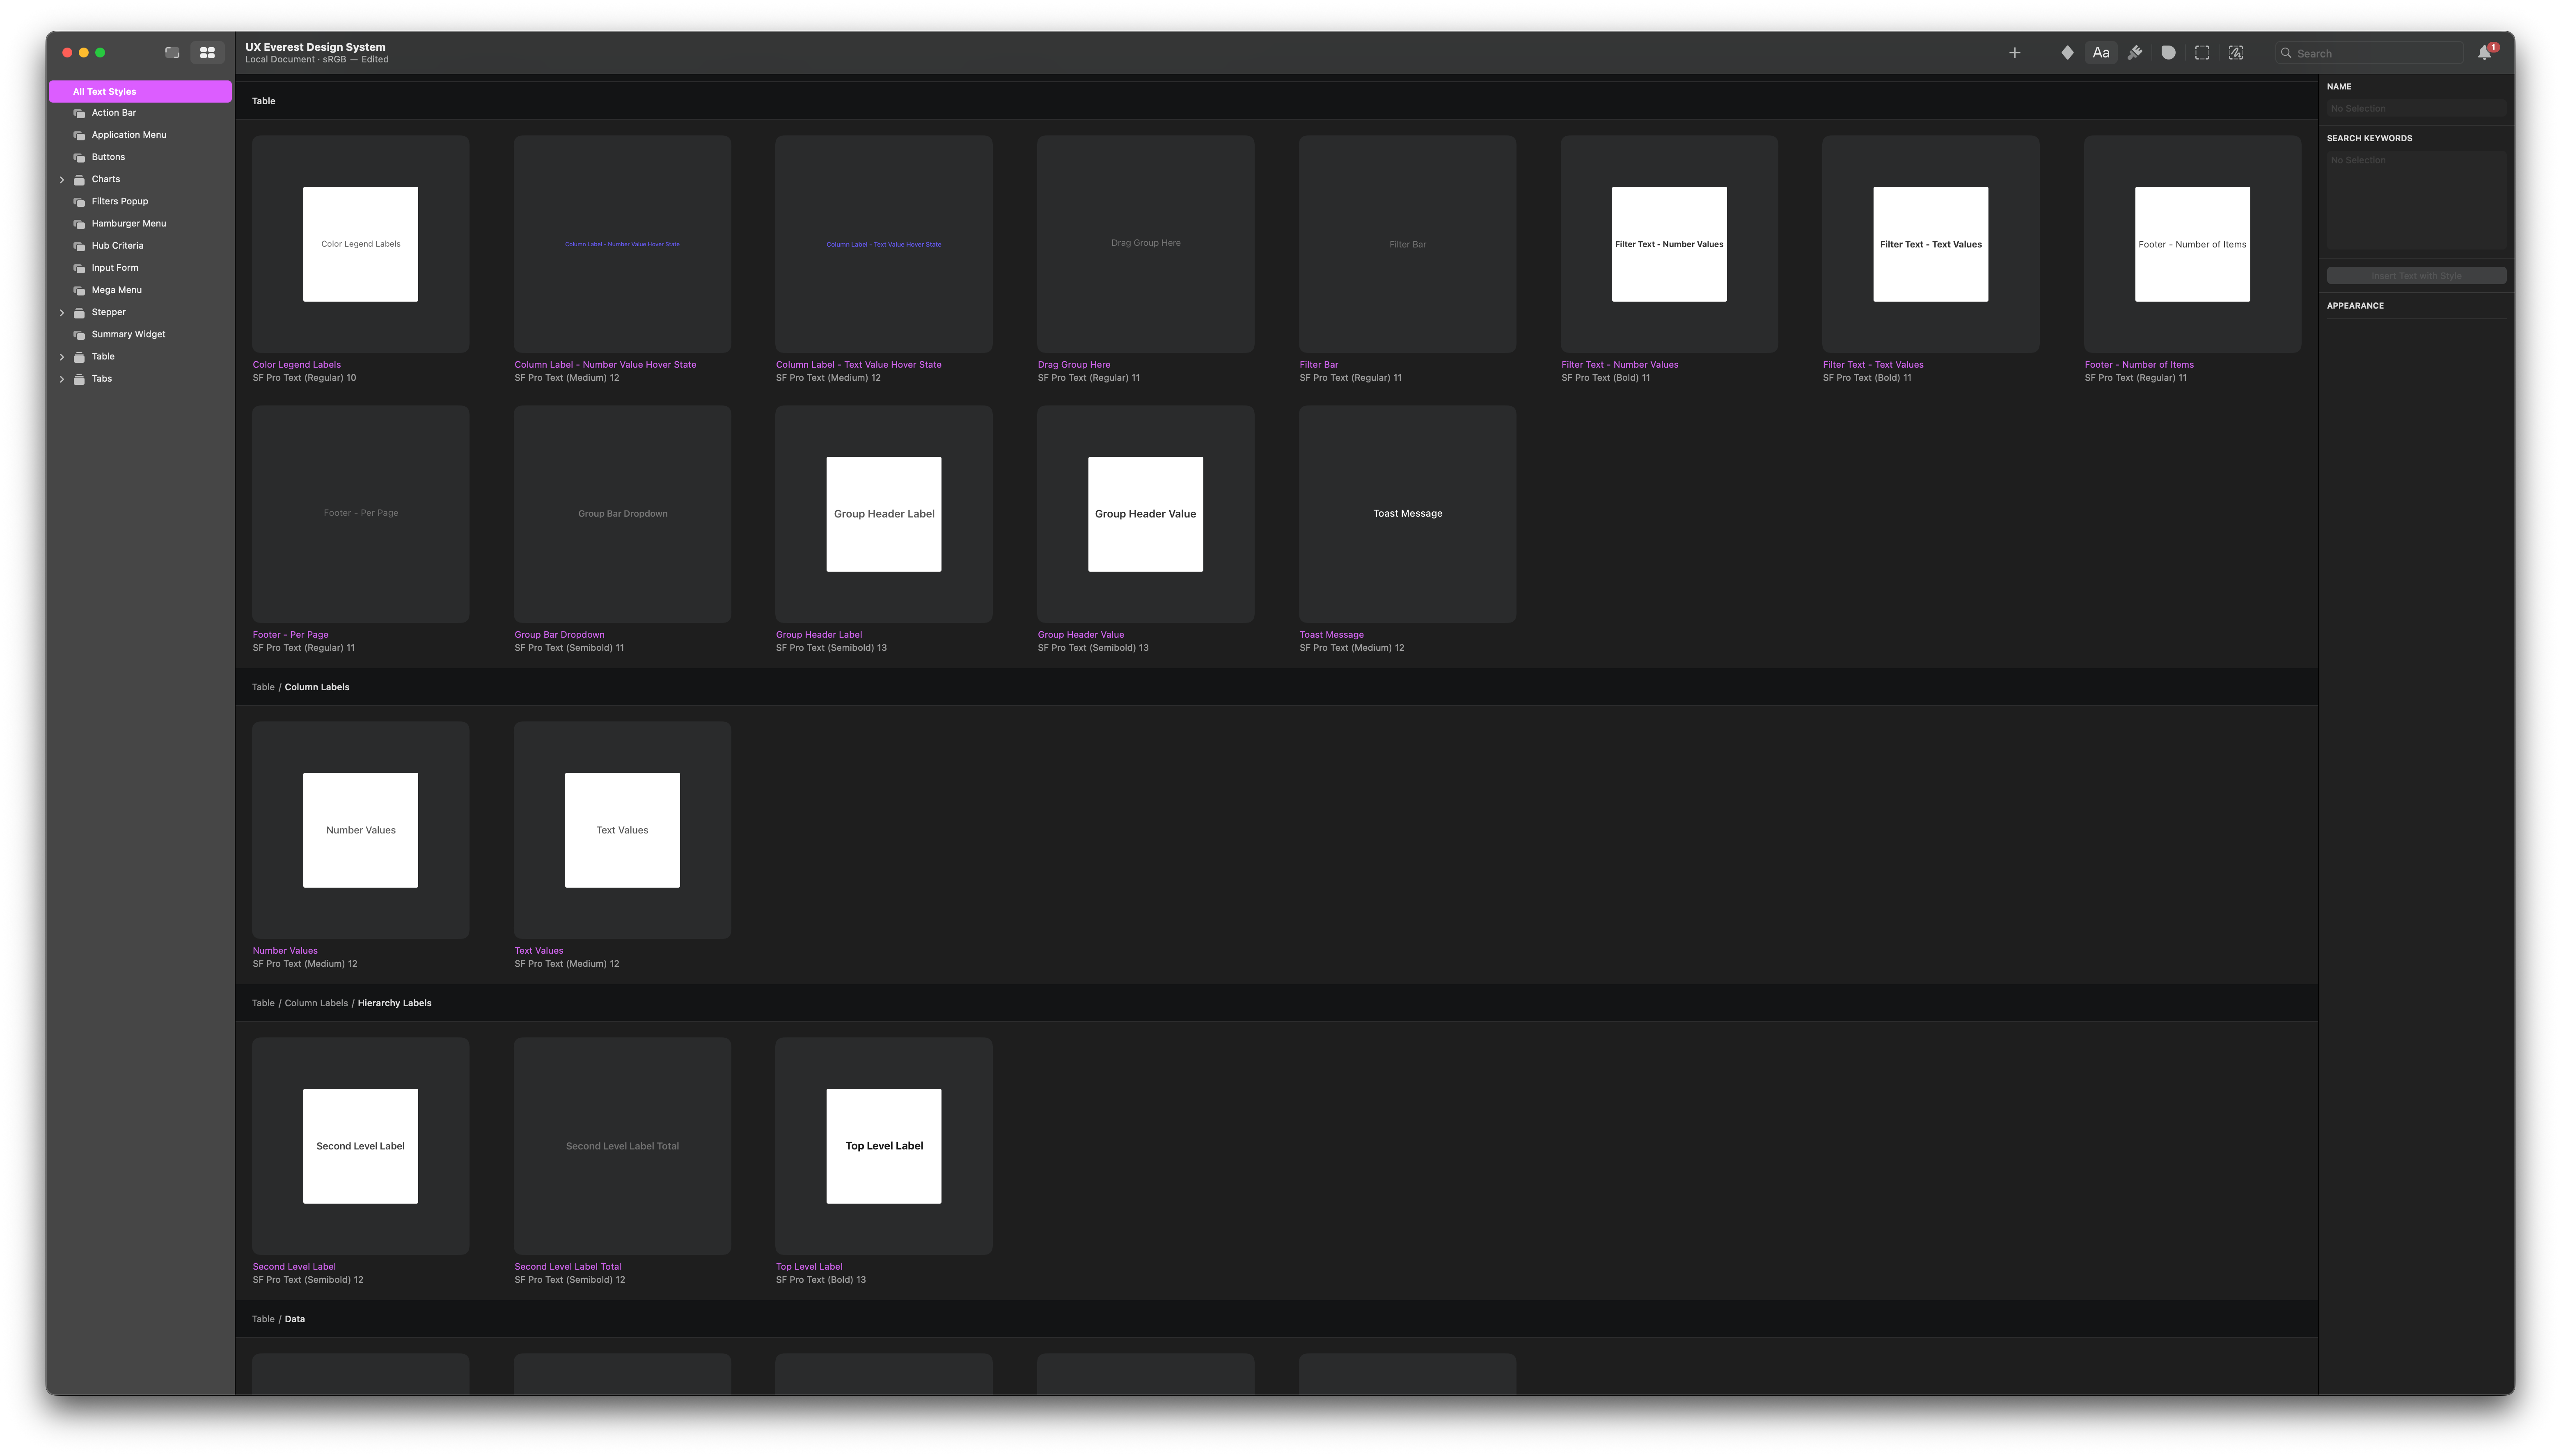
Task: Click the Artboard Templates dashed square icon
Action: [x=2202, y=53]
